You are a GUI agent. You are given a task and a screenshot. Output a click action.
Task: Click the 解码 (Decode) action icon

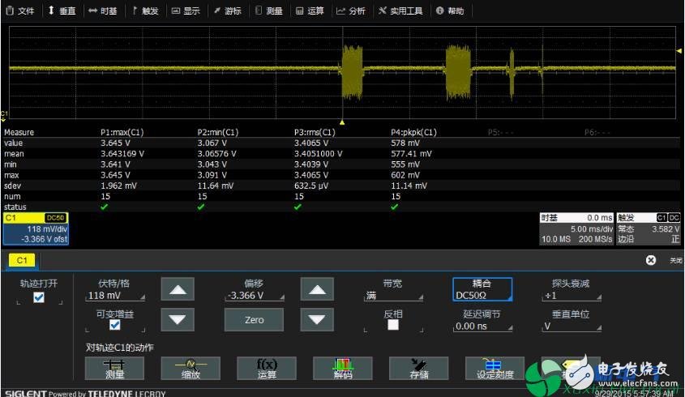click(x=343, y=368)
